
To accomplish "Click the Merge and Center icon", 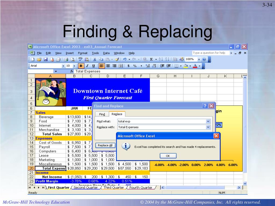I will [x=121, y=66].
